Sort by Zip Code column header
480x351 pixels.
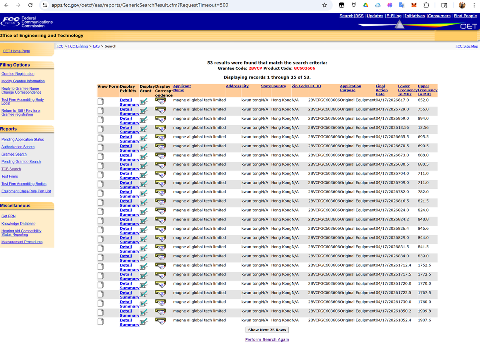click(300, 86)
